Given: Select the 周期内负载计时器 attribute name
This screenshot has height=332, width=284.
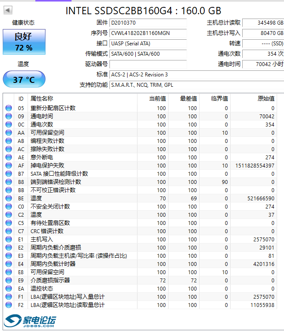Looking at the screenshot, I should click(53, 264).
